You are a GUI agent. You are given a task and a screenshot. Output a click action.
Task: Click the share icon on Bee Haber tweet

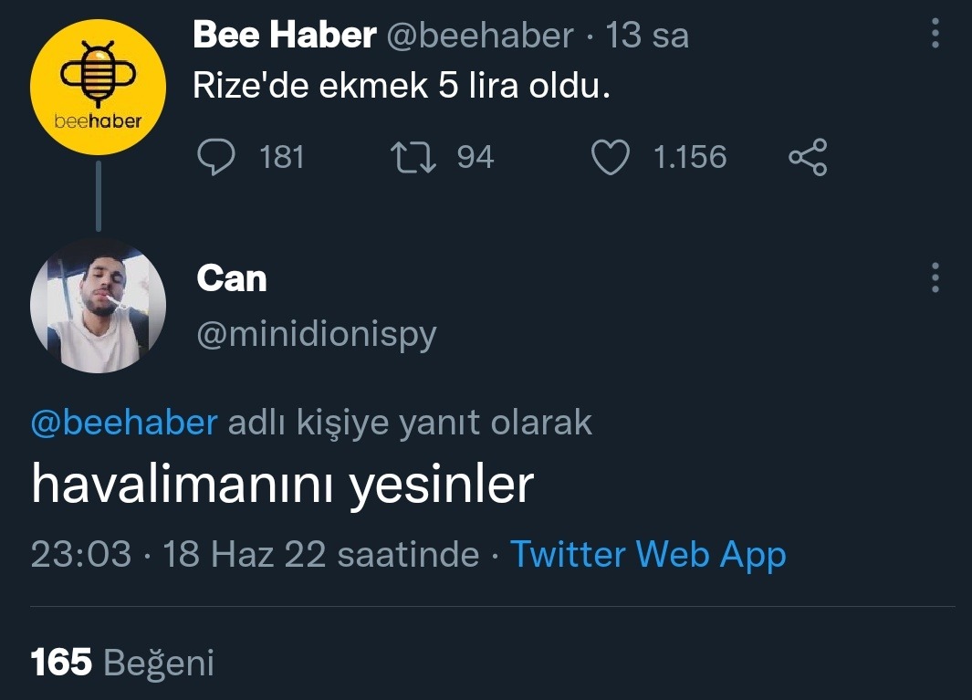[808, 157]
